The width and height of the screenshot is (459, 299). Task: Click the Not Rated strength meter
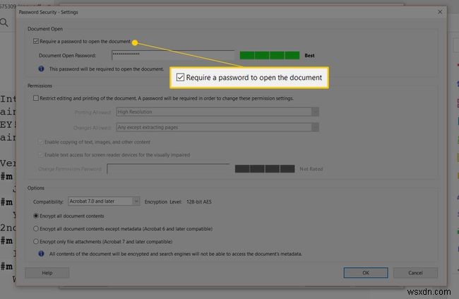[x=265, y=169]
